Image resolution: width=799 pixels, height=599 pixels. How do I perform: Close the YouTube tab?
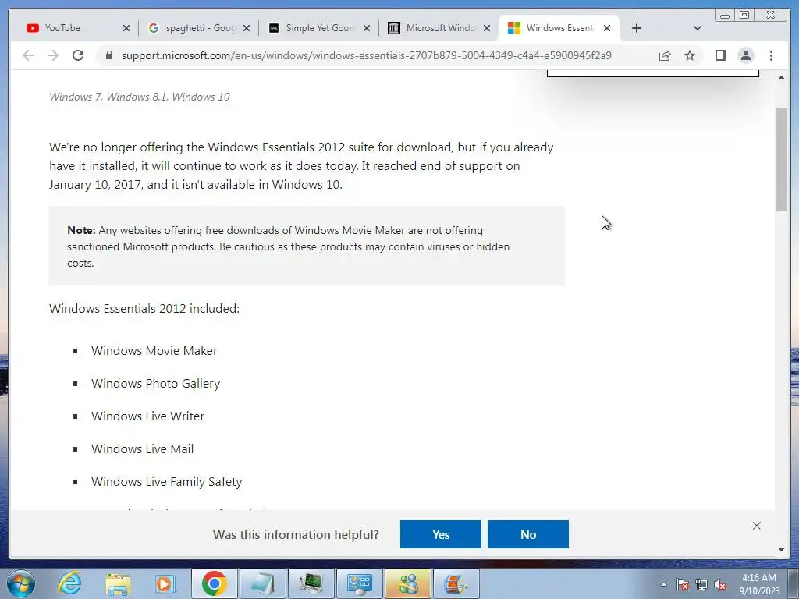tap(126, 28)
